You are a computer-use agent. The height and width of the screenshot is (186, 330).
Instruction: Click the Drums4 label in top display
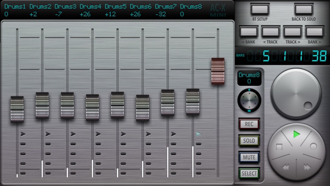point(90,7)
